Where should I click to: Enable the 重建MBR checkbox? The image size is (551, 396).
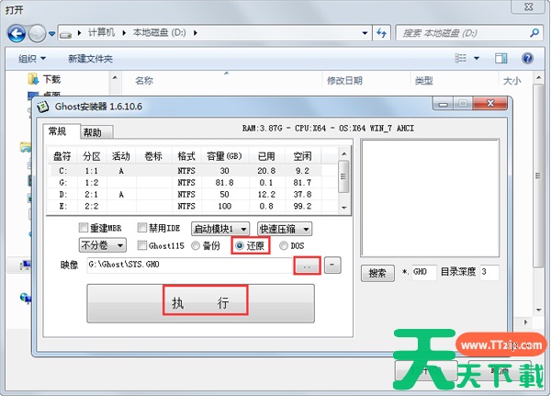point(84,228)
